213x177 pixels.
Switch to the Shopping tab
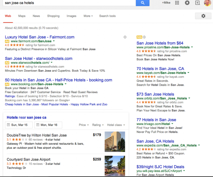pos(53,16)
